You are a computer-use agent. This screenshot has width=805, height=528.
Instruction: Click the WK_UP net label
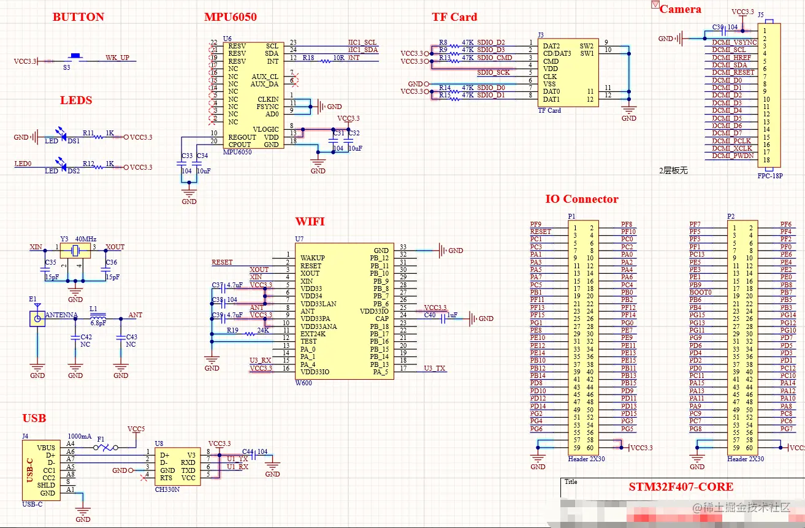coord(117,58)
